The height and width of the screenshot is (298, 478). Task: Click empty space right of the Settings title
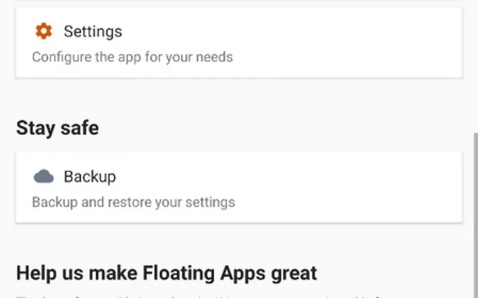point(292,32)
